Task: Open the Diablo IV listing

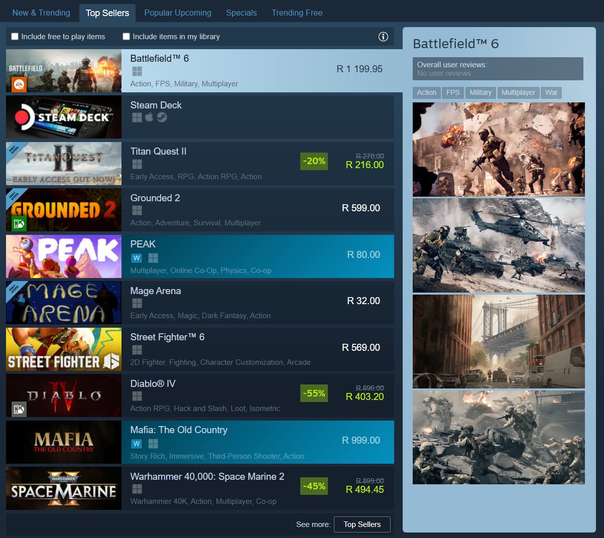Action: pos(200,395)
